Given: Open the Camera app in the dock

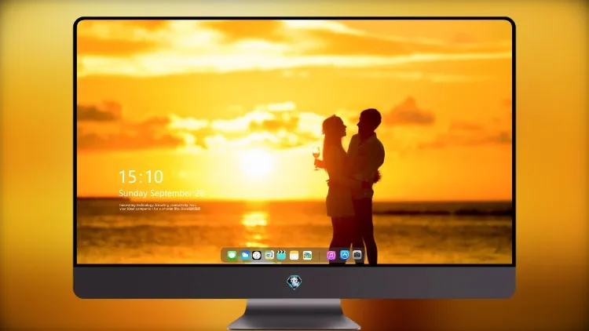Looking at the screenshot, I should (357, 255).
